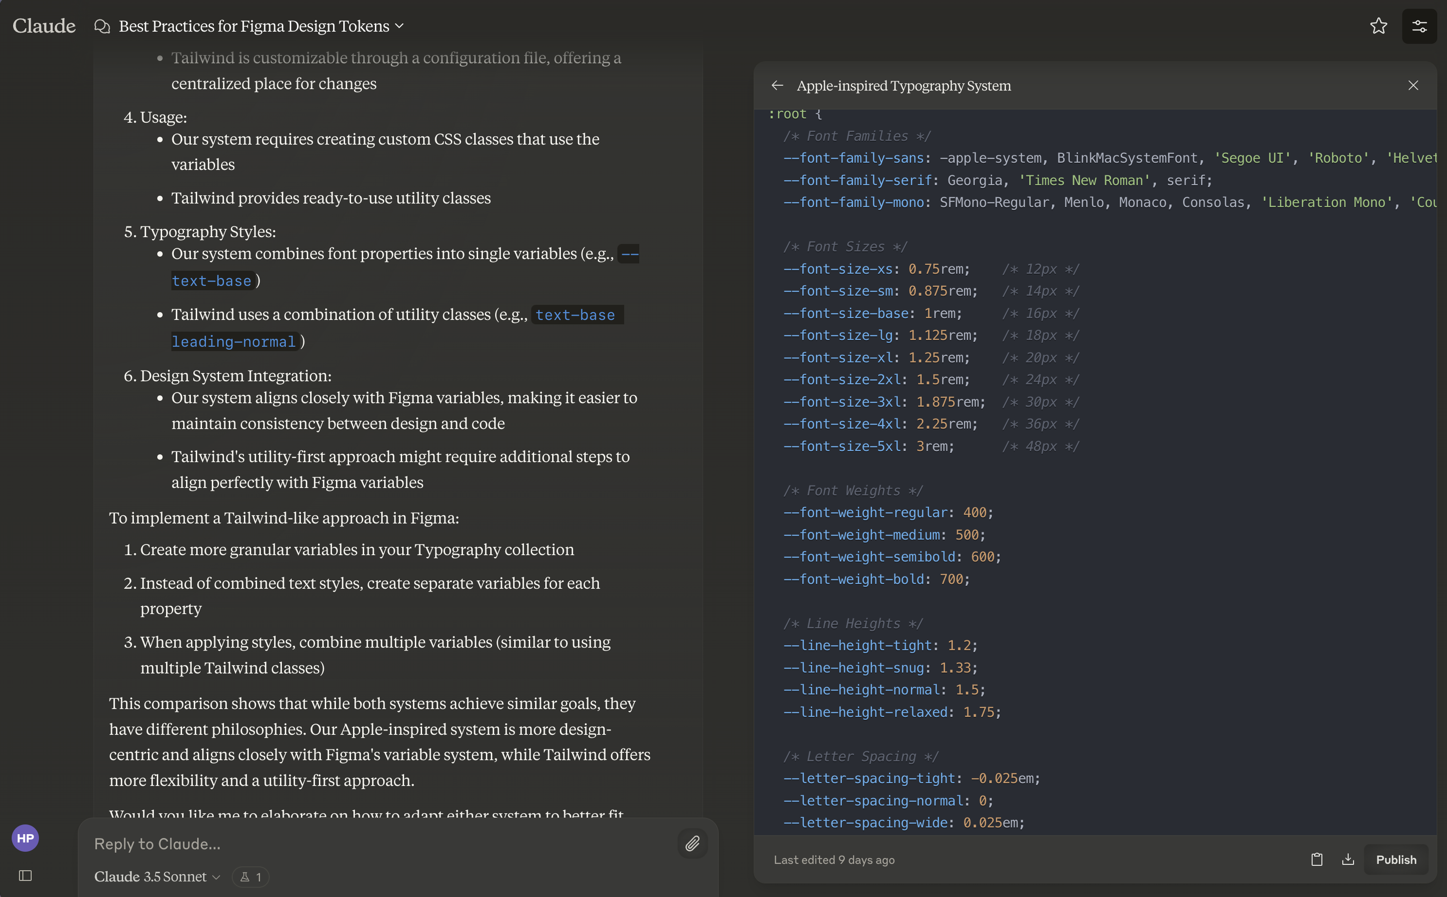Focus the Reply to Claude input
Viewport: 1447px width, 897px height.
[380, 843]
